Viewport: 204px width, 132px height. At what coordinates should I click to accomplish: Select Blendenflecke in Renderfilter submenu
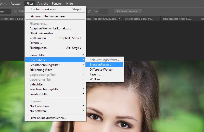tap(104, 65)
